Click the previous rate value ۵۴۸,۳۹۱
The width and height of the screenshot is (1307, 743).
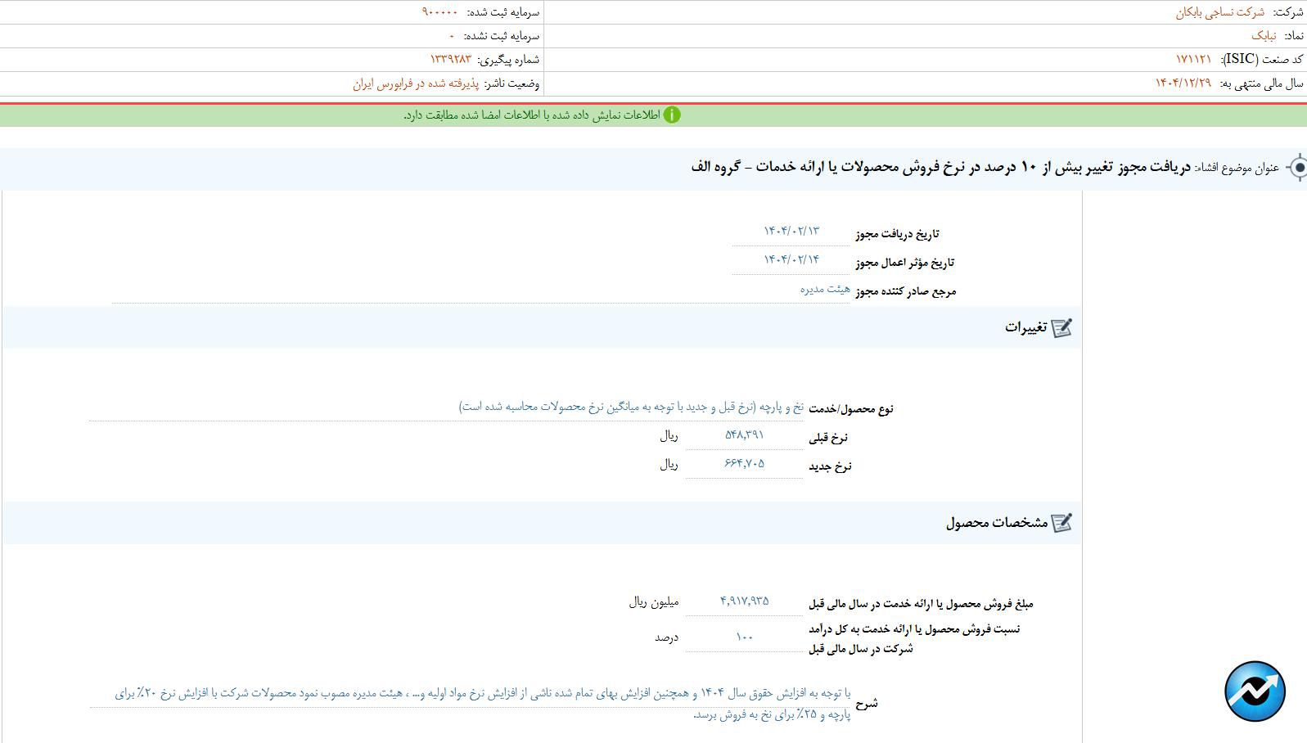pyautogui.click(x=745, y=435)
